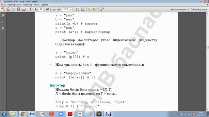Screen dimensions: 209x117
Task: Select the Highlight text tool
Action: click(x=95, y=9)
